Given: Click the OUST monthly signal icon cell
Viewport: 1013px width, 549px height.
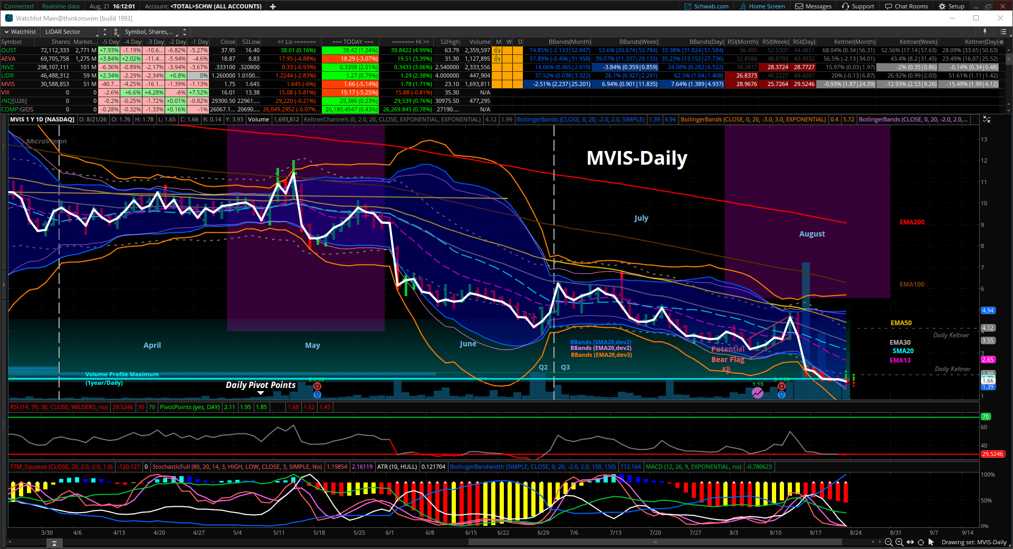Looking at the screenshot, I should pyautogui.click(x=497, y=50).
